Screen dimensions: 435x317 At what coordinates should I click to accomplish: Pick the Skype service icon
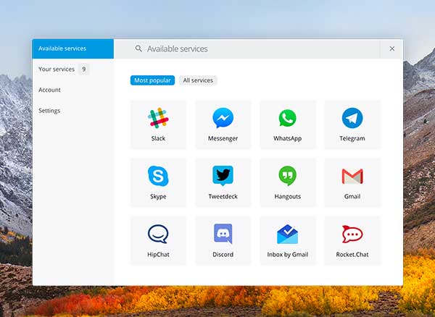[158, 176]
